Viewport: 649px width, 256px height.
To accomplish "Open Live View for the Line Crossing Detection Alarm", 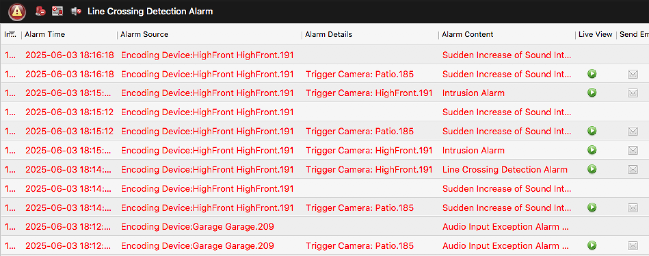I will tap(592, 169).
